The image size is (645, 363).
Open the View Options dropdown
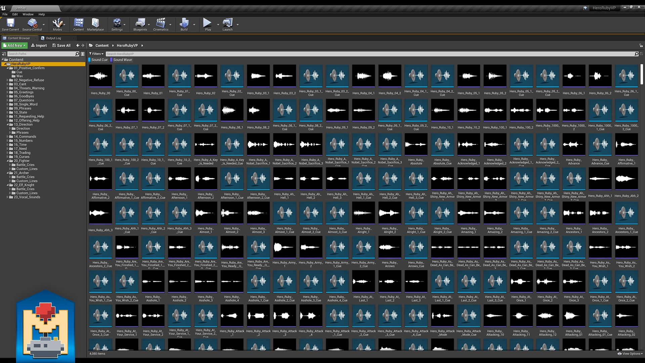(630, 354)
